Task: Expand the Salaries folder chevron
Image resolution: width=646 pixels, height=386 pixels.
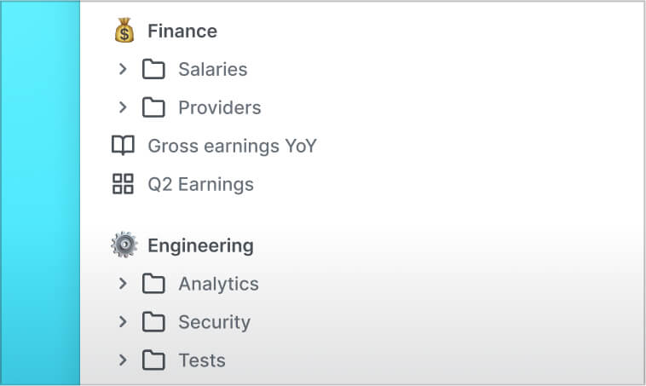Action: click(x=123, y=69)
